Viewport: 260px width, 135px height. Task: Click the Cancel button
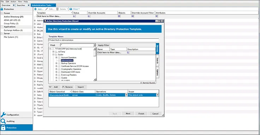pos(155,114)
